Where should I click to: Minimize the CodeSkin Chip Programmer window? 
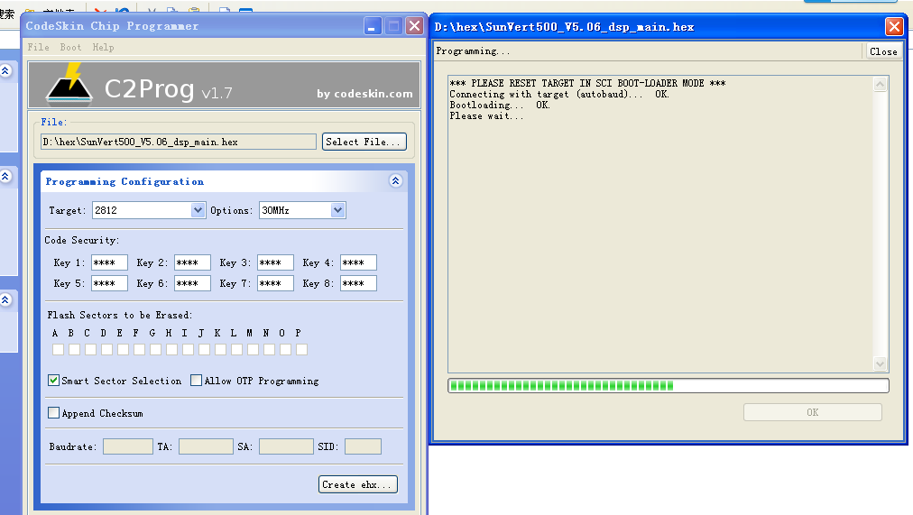(x=373, y=26)
